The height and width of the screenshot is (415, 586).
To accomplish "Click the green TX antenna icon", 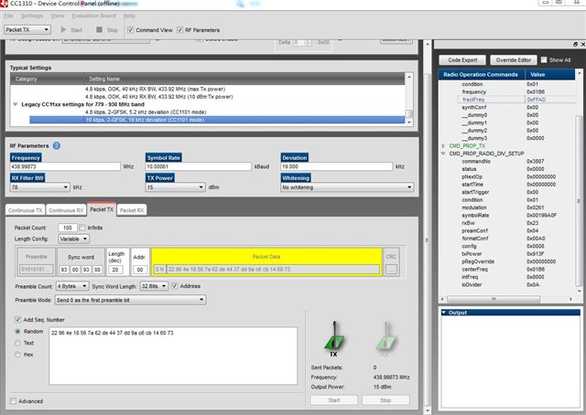I will (333, 335).
